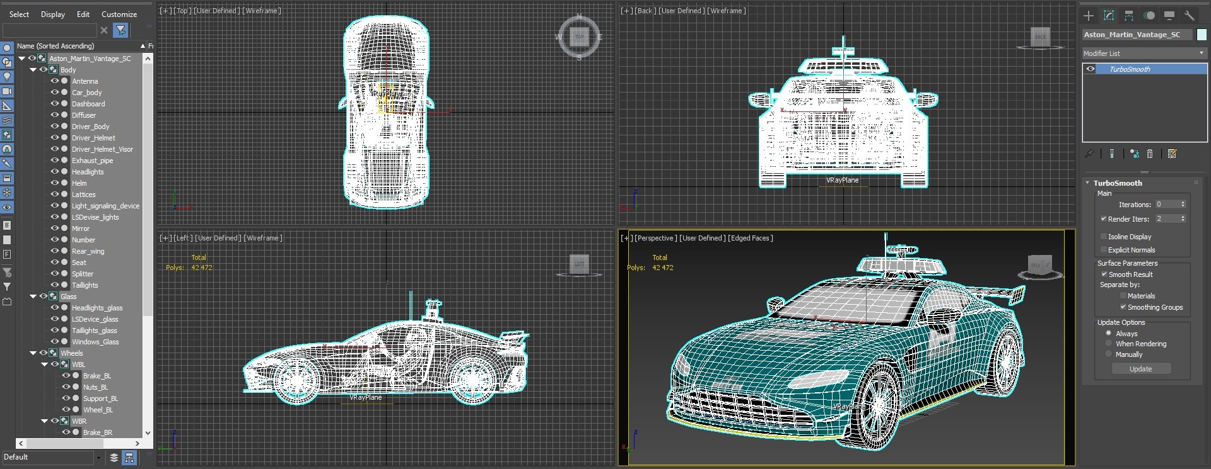Click the scene explorer filter funnel icon beside search
The width and height of the screenshot is (1211, 469).
coord(120,30)
